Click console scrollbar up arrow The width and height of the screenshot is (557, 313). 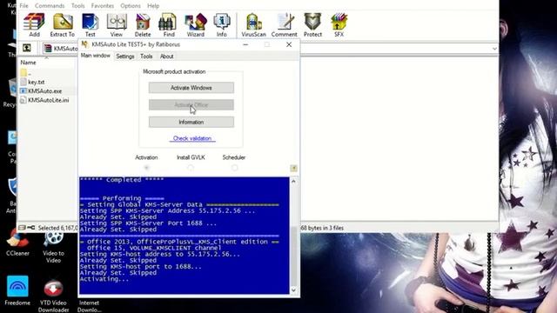(x=293, y=182)
